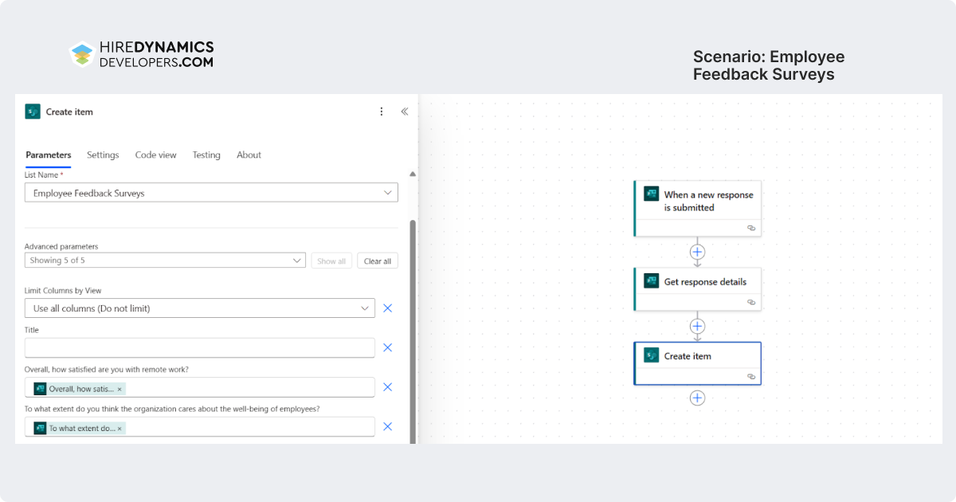The image size is (956, 502).
Task: Switch to the About tab
Action: pyautogui.click(x=249, y=155)
